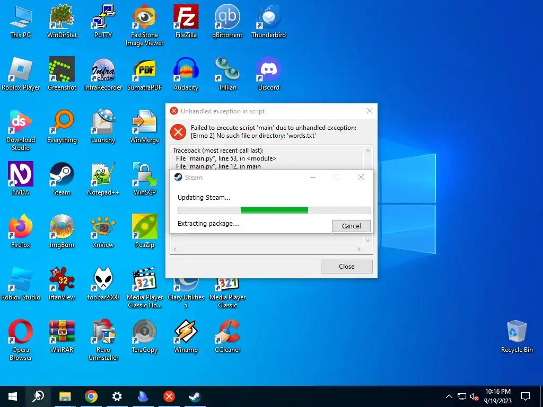Viewport: 543px width, 407px height.
Task: Select the Revo Uninstaller shortcut
Action: (x=103, y=340)
